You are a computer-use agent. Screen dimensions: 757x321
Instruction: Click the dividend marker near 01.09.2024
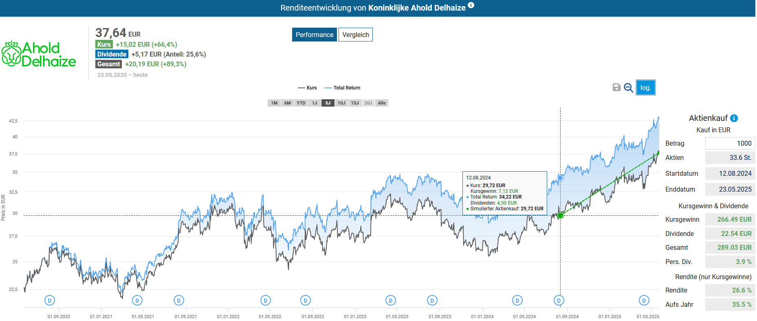[x=559, y=301]
